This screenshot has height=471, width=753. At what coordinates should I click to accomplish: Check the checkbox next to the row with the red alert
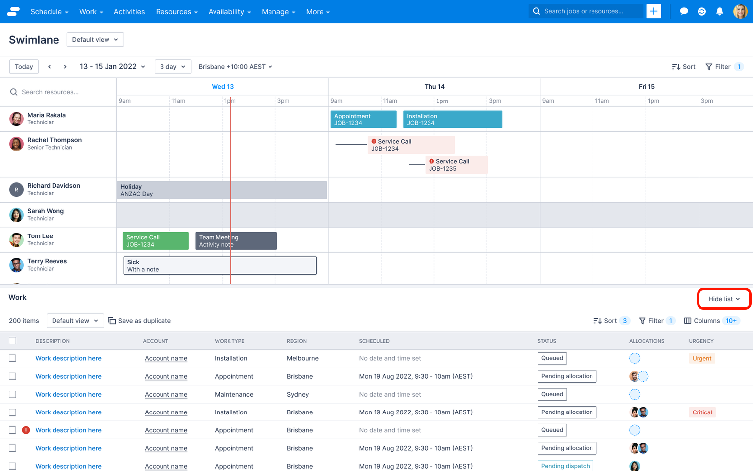click(13, 430)
